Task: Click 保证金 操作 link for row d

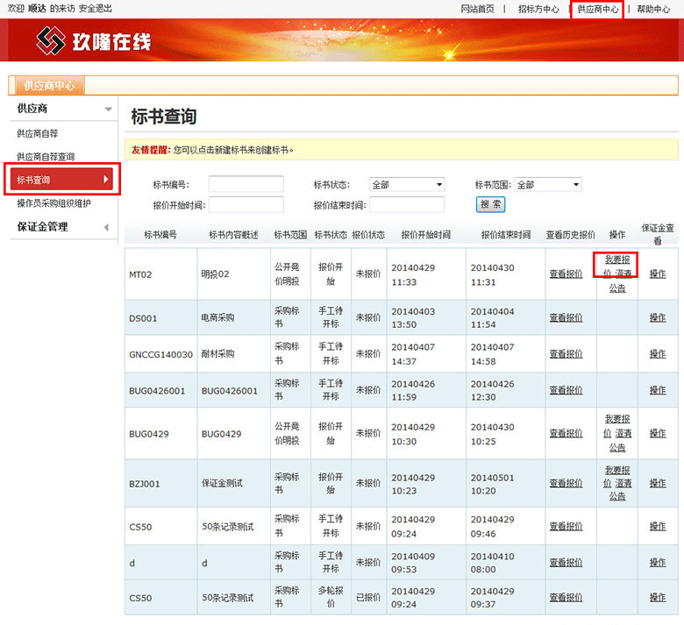Action: coord(658,562)
